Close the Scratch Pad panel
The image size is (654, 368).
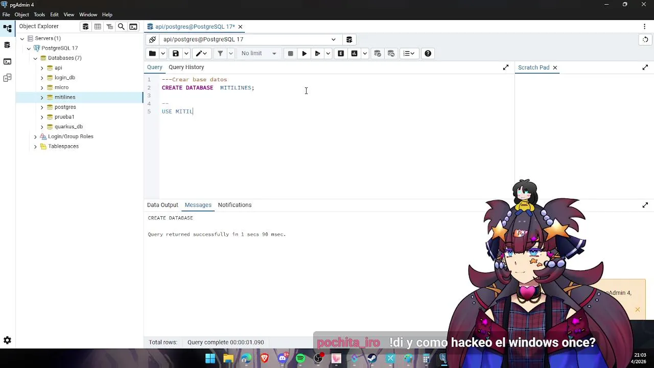(x=555, y=67)
